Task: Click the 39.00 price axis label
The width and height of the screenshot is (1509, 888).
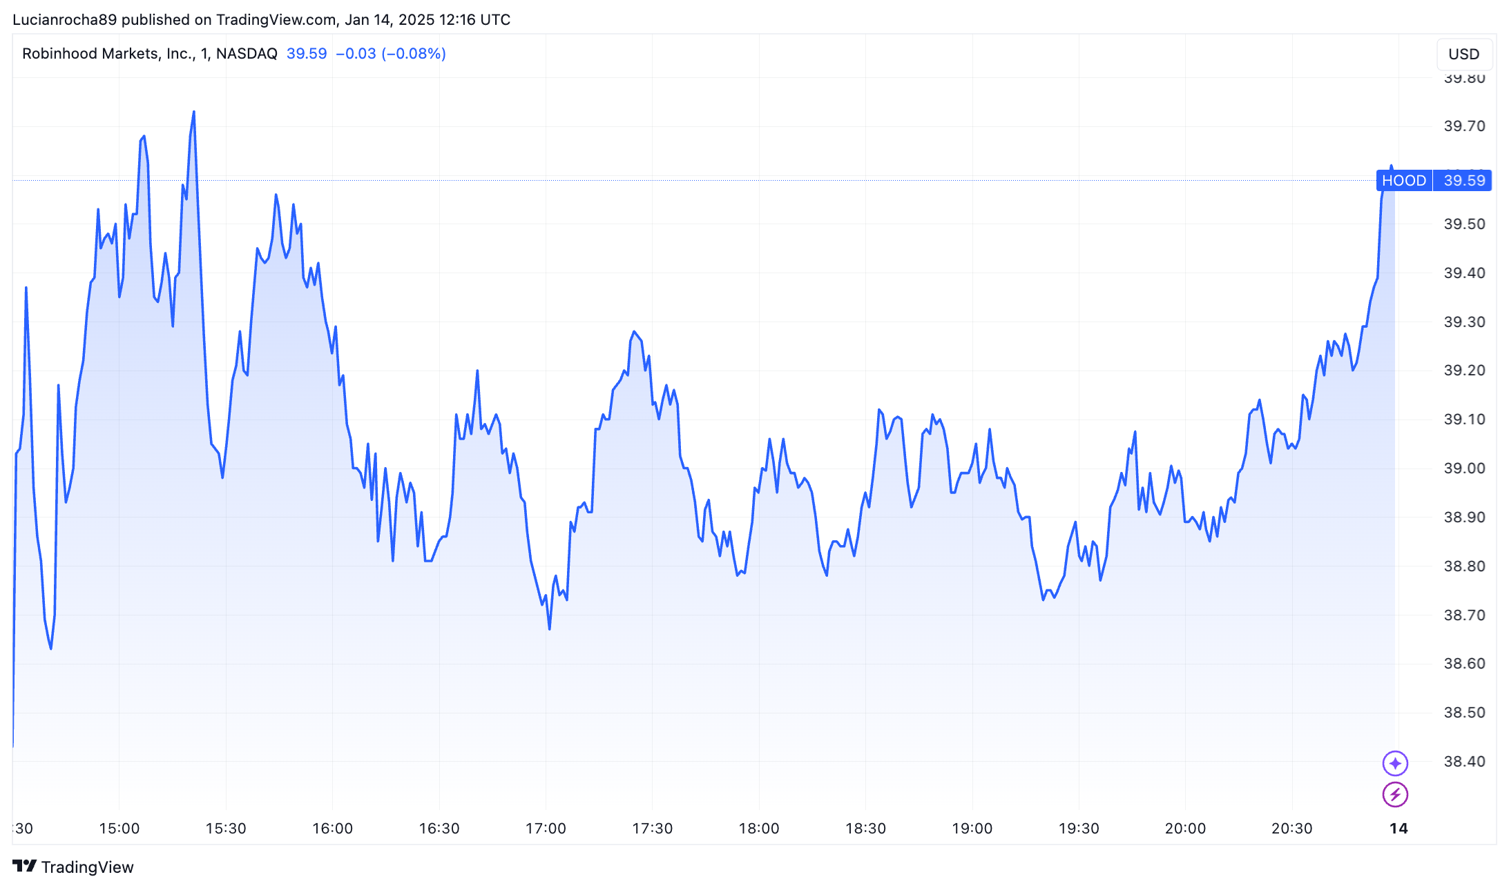Action: coord(1464,468)
